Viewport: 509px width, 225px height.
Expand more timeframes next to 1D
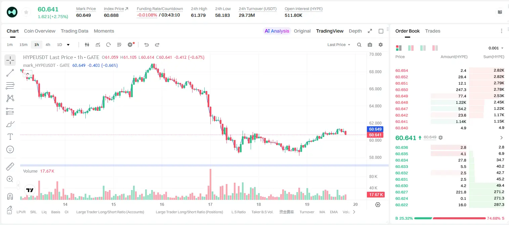(68, 45)
